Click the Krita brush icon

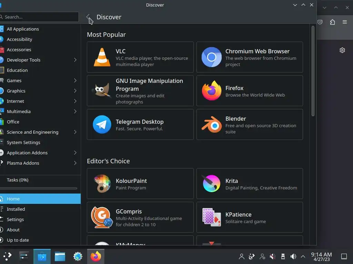tap(211, 184)
